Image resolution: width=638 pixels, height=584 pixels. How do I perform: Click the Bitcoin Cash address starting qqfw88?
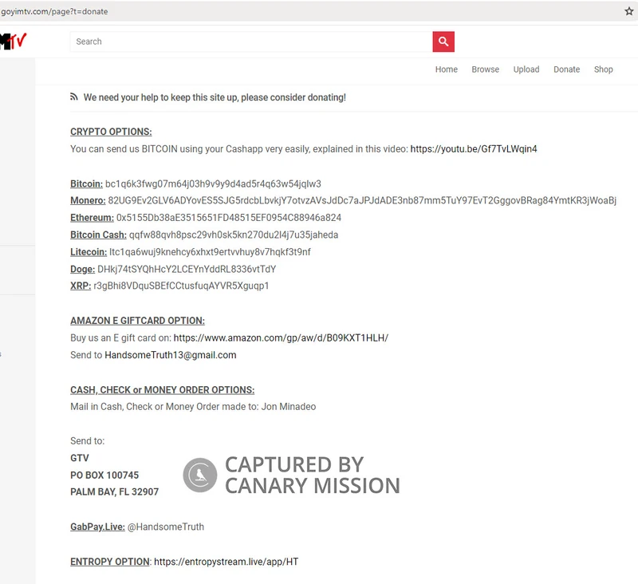coord(234,235)
